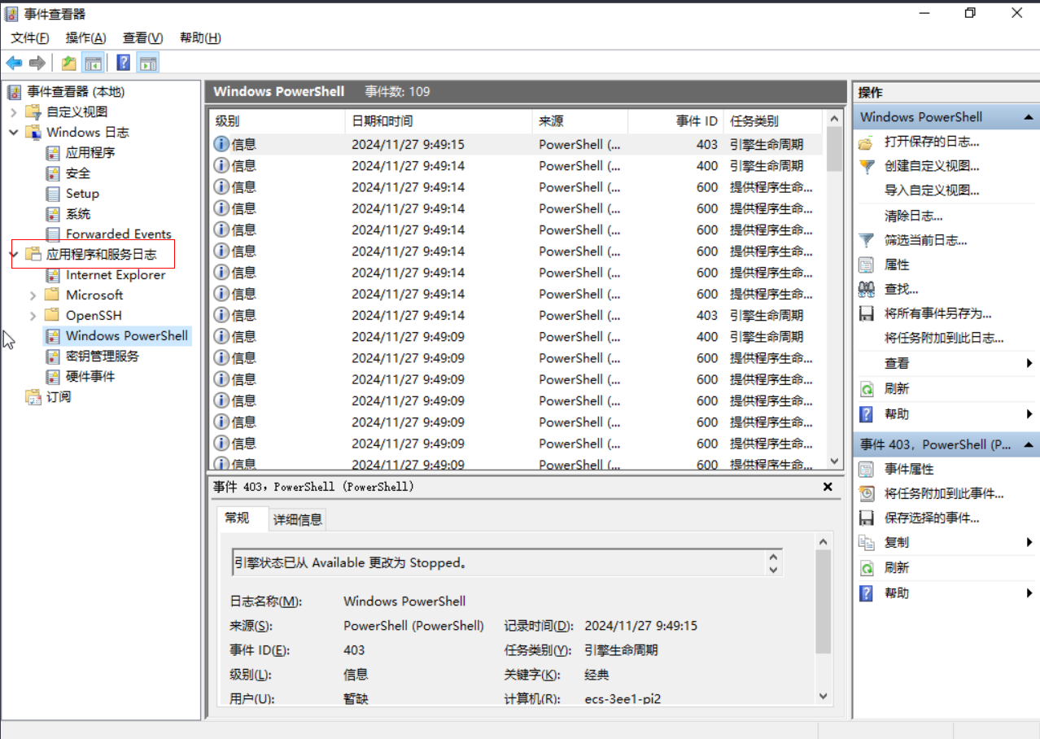Click the 复制 icon in the event 403 actions
This screenshot has height=739, width=1040.
pyautogui.click(x=867, y=543)
